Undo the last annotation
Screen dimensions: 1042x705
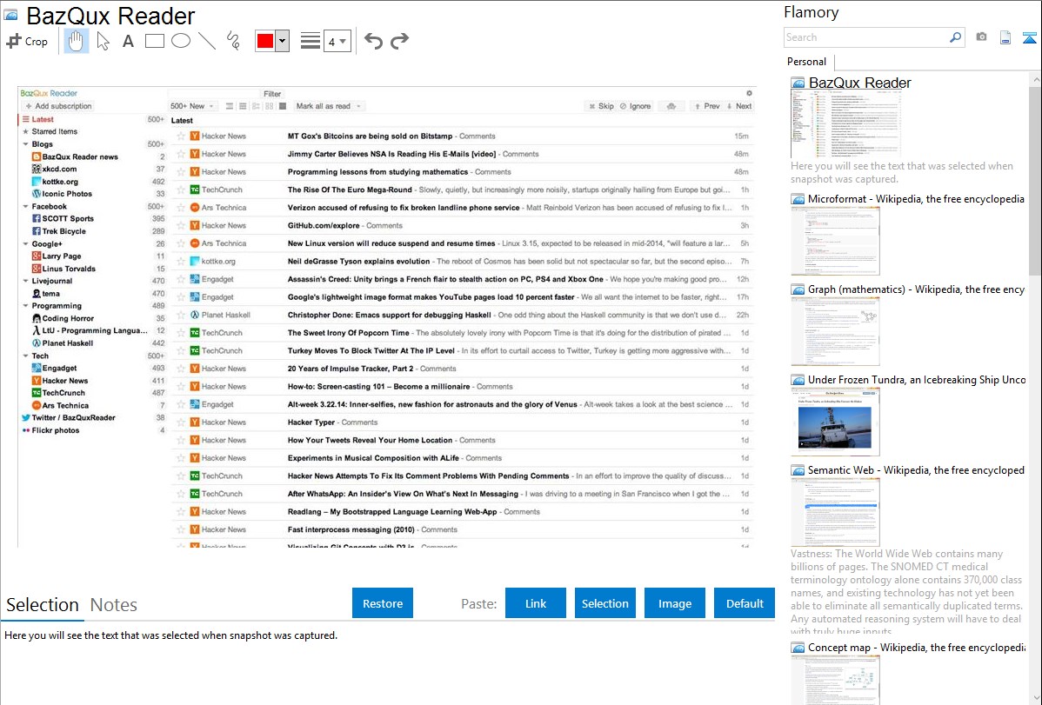pos(373,41)
